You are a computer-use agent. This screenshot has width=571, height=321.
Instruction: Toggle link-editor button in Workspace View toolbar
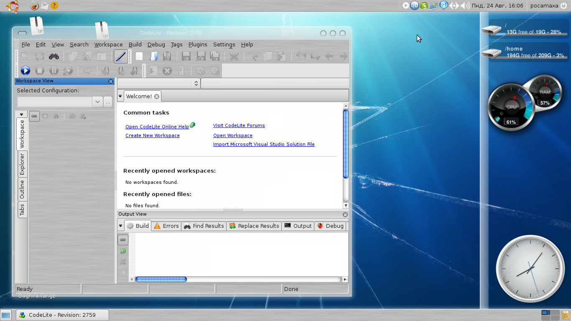tap(34, 116)
